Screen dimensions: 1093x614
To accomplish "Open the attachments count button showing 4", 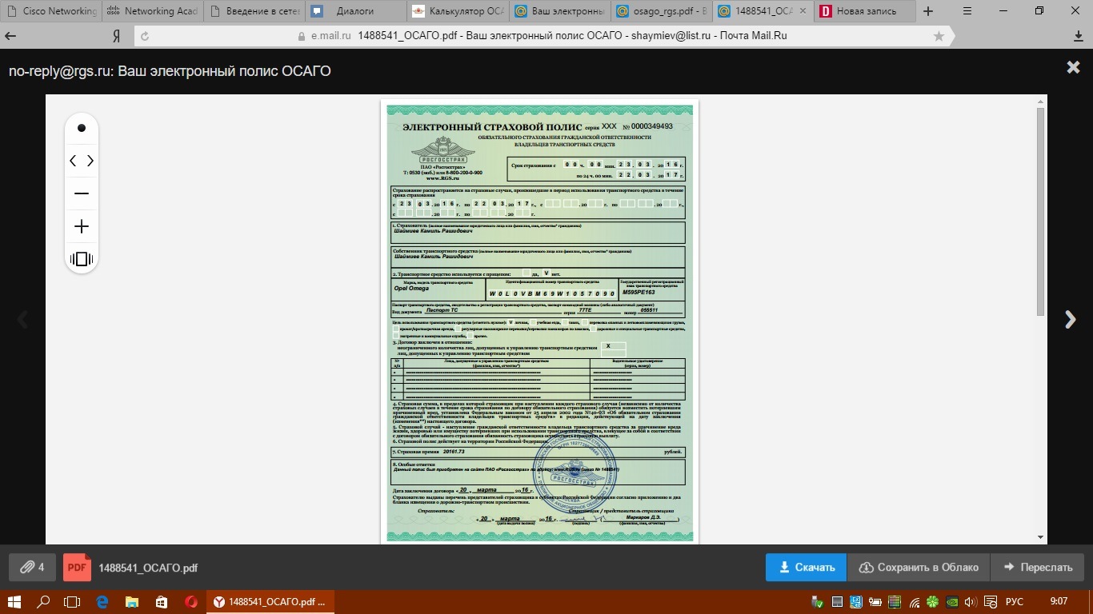I will coord(32,567).
